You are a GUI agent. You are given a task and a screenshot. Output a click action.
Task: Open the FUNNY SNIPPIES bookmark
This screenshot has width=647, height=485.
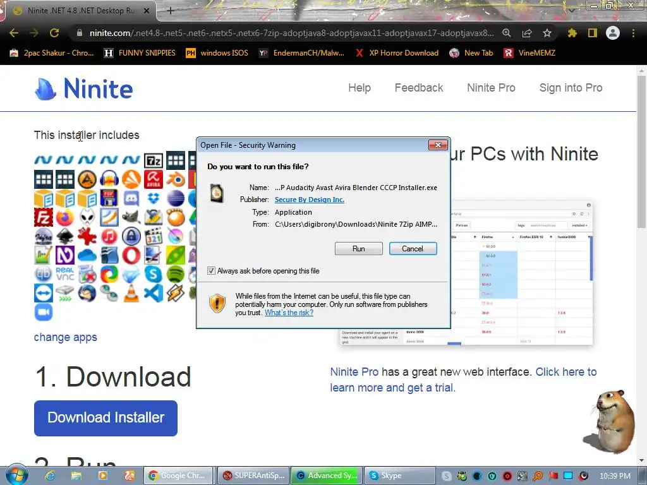click(x=140, y=53)
